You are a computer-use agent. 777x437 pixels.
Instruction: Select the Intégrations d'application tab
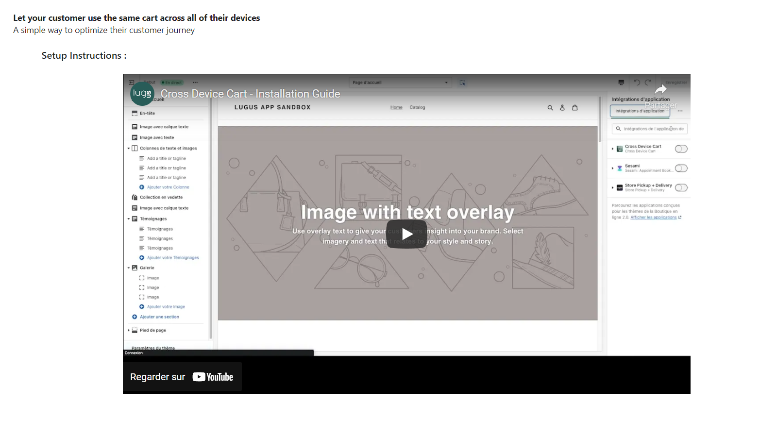pos(640,111)
